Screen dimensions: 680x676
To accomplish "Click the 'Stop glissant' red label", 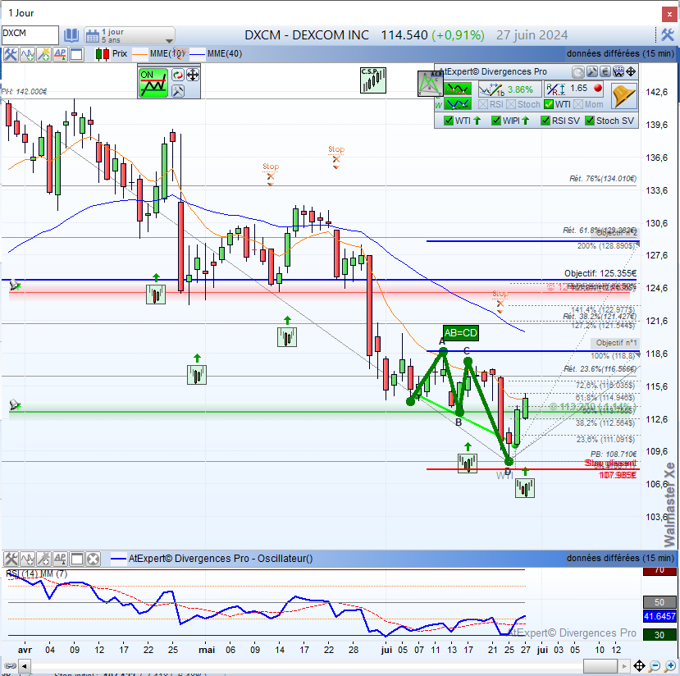I will 610,464.
